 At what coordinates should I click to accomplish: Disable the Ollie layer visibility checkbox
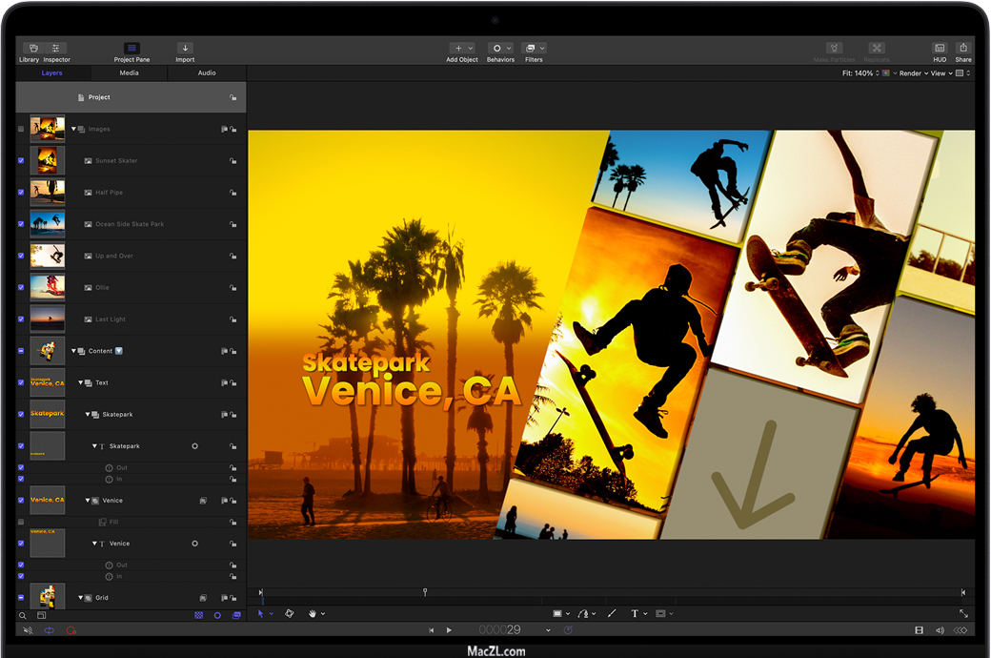pos(21,287)
